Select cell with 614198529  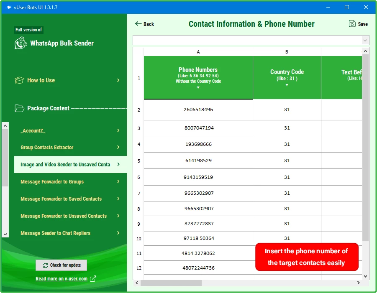(198, 161)
